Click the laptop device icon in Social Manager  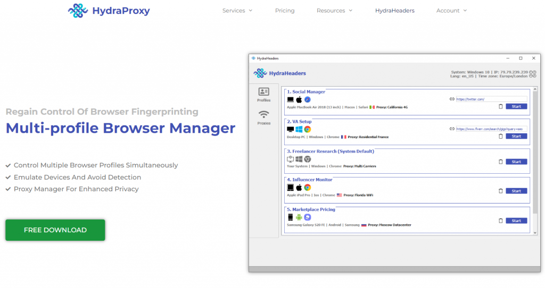pos(290,99)
